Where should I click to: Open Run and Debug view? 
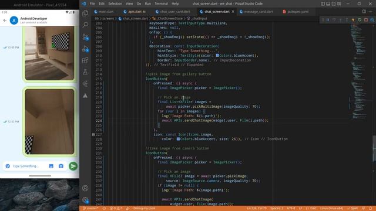pyautogui.click(x=85, y=48)
